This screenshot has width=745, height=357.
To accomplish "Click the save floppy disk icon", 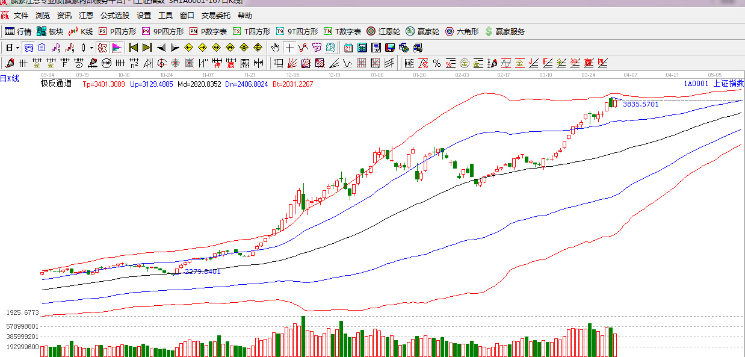I will (389, 48).
